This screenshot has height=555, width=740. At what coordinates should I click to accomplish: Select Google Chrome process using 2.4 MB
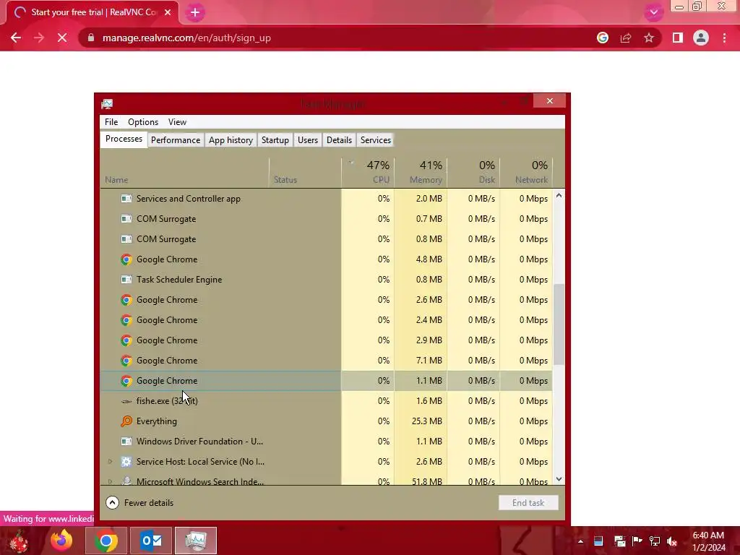pyautogui.click(x=326, y=320)
